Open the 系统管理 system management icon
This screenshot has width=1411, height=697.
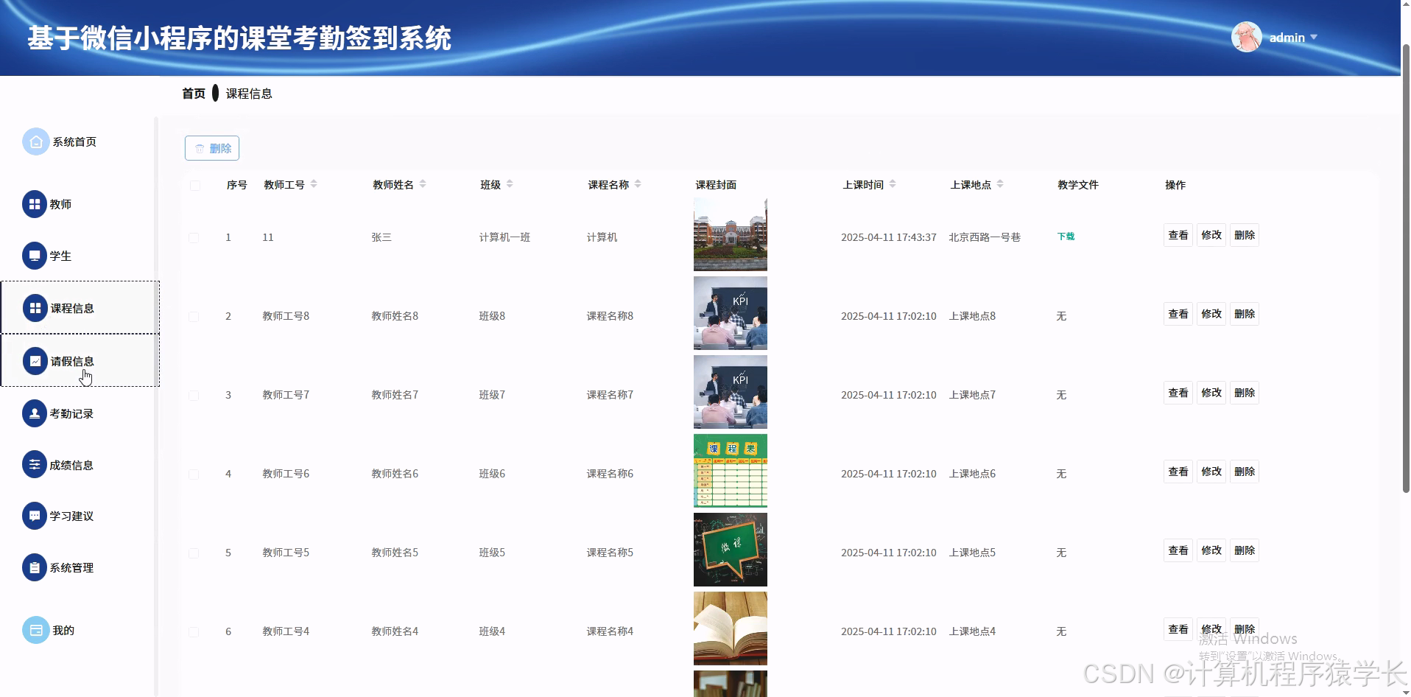[35, 567]
